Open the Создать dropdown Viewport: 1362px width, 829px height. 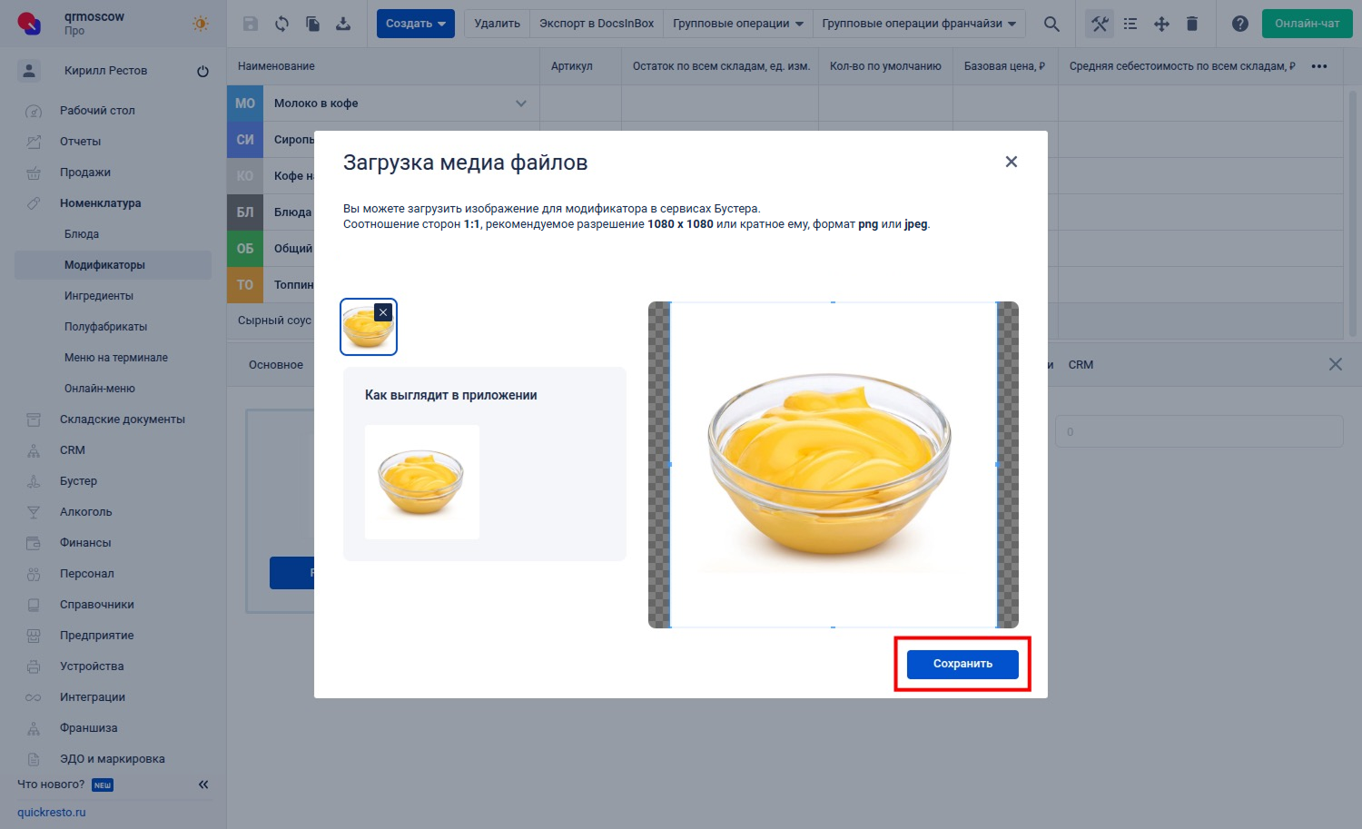pos(415,24)
